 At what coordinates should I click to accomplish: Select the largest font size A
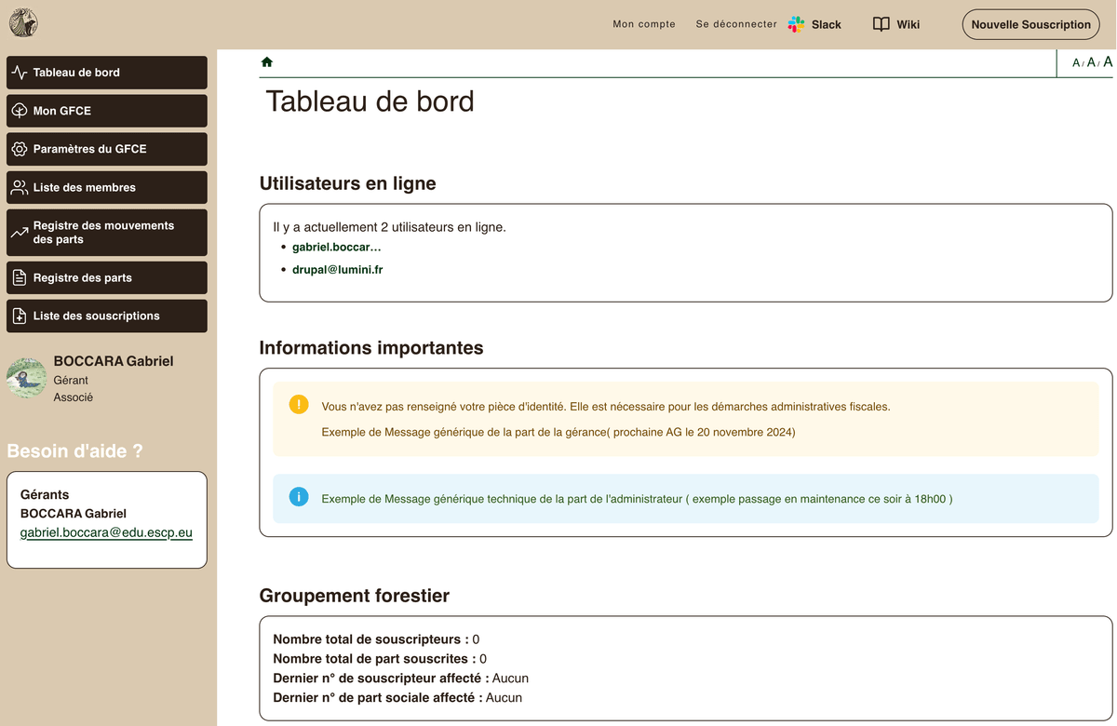click(x=1108, y=62)
